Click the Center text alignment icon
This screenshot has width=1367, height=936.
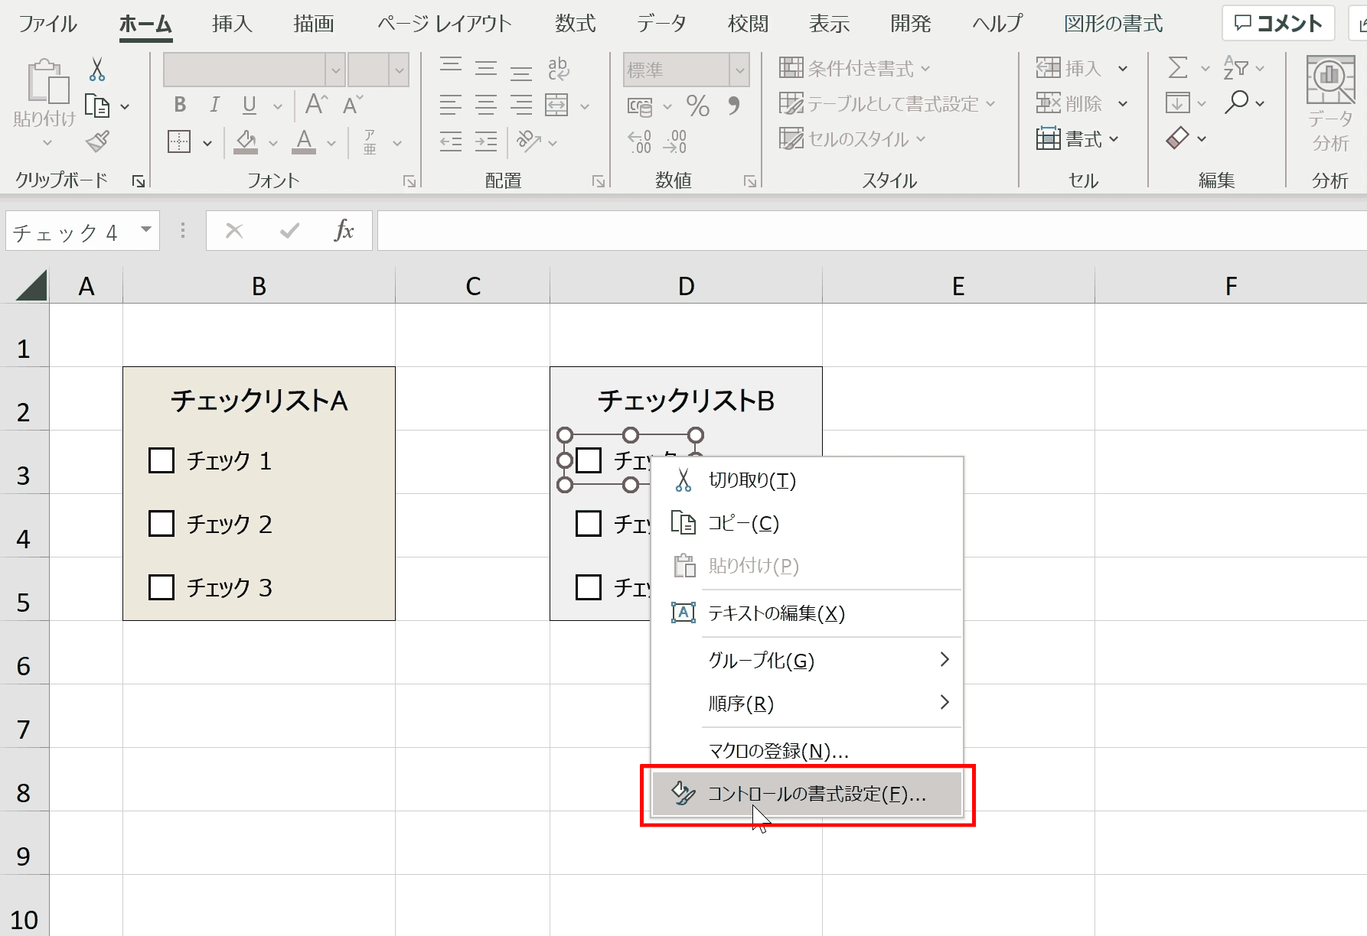point(486,105)
